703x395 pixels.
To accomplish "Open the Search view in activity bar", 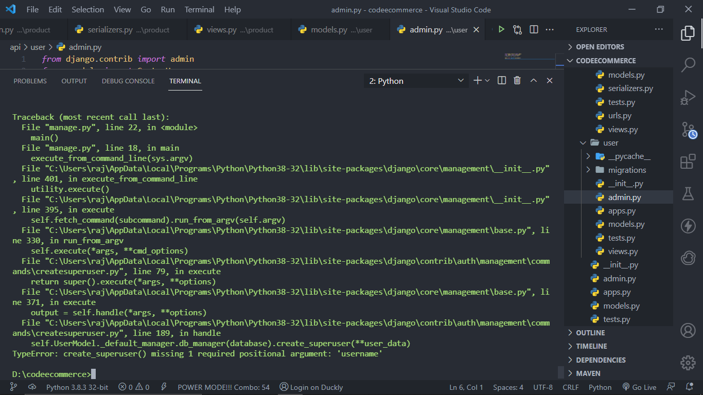I will (x=688, y=65).
